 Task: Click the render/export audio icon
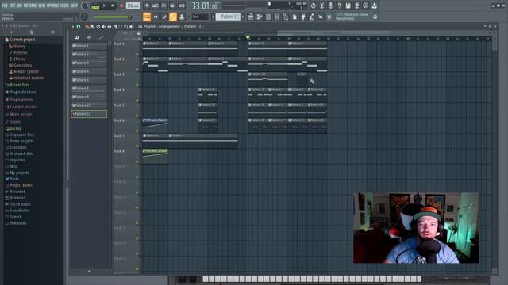click(356, 6)
